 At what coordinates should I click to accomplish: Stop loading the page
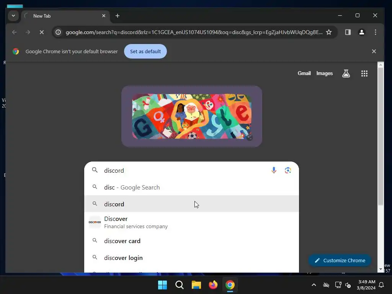[x=41, y=32]
